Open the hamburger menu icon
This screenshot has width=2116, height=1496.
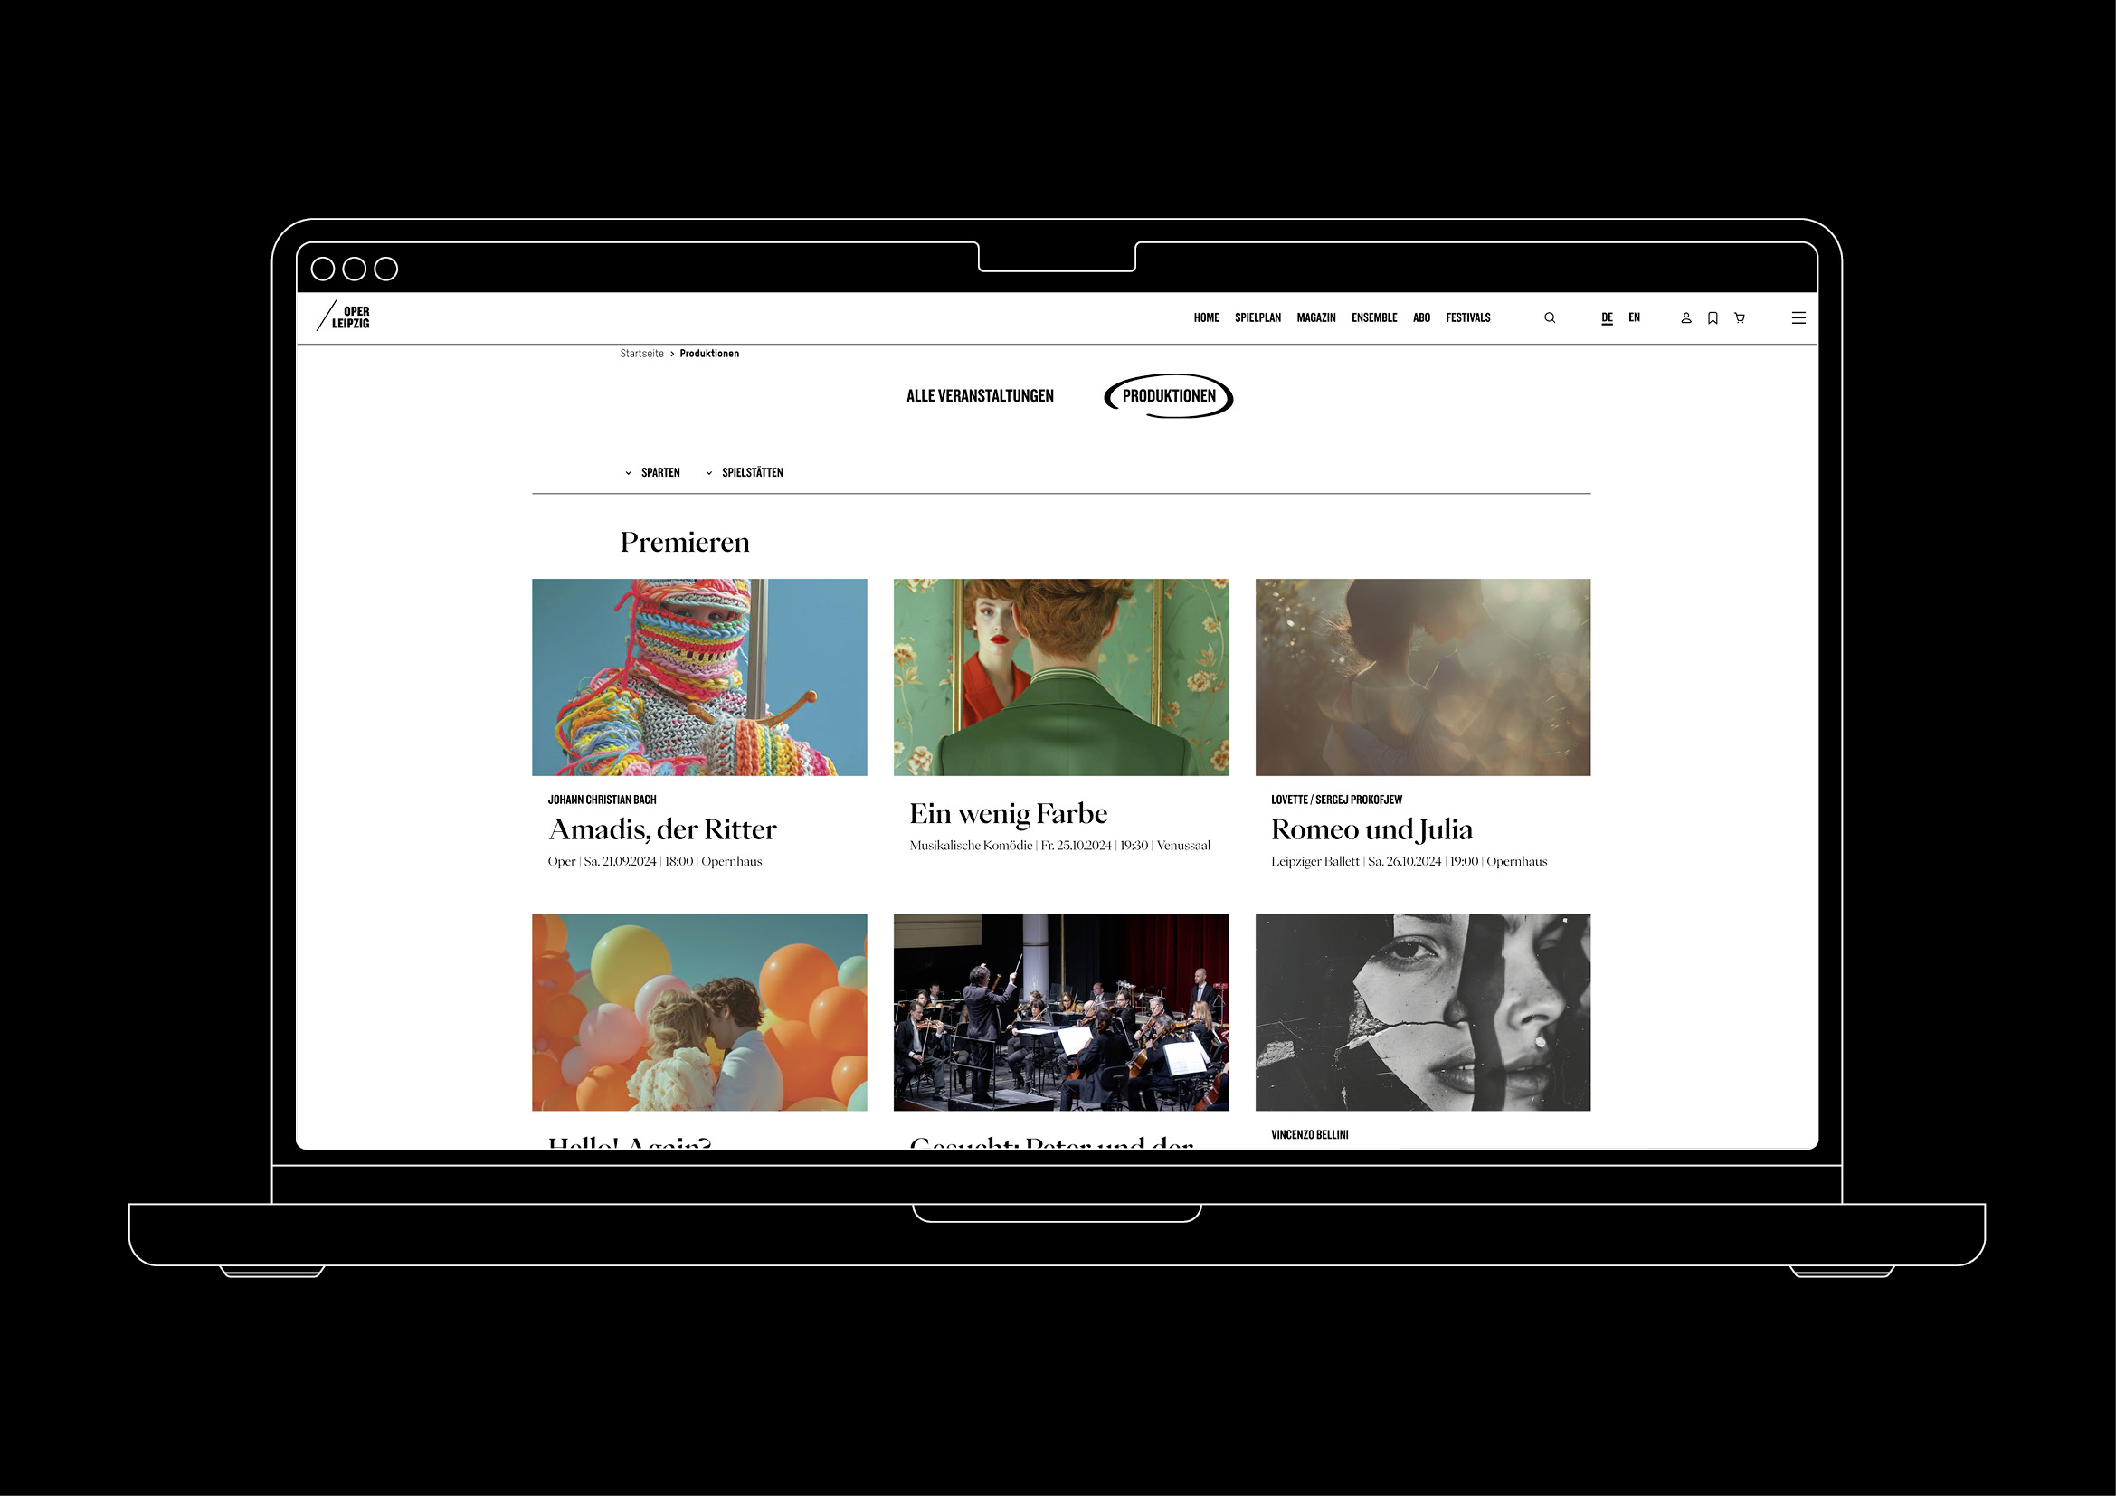1798,317
